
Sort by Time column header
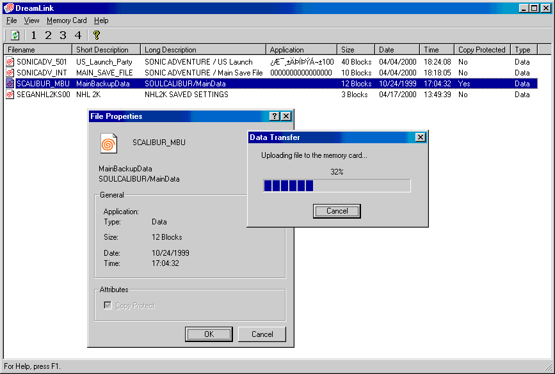tap(437, 49)
